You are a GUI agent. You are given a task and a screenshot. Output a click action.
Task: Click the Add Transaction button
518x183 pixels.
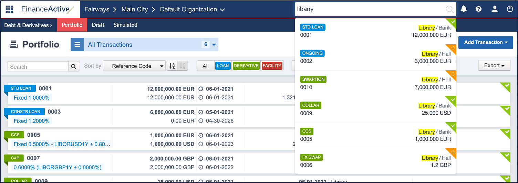pyautogui.click(x=485, y=42)
